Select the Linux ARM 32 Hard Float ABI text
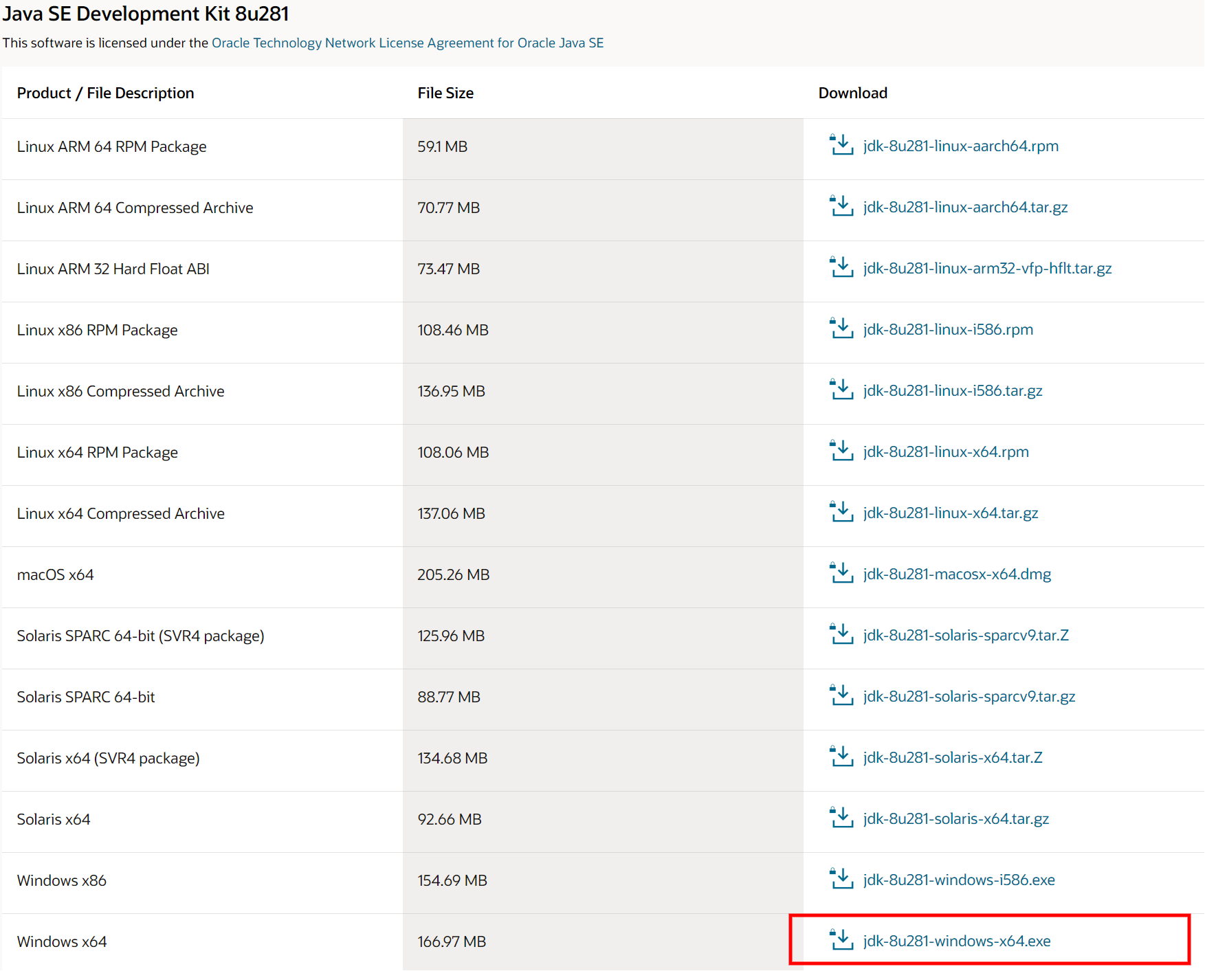This screenshot has height=971, width=1205. coord(113,269)
